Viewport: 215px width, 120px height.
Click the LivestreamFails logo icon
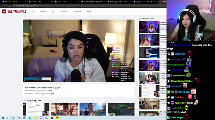4,11
